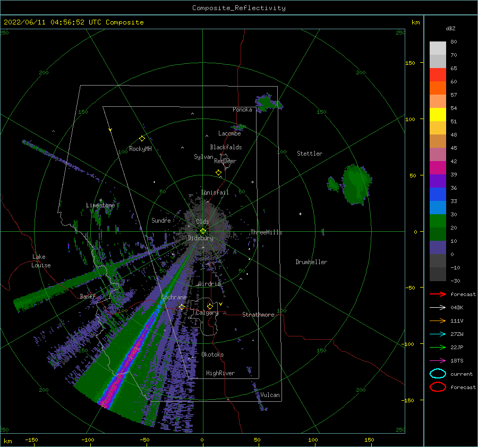Click the Strathmore city label

pyautogui.click(x=258, y=315)
